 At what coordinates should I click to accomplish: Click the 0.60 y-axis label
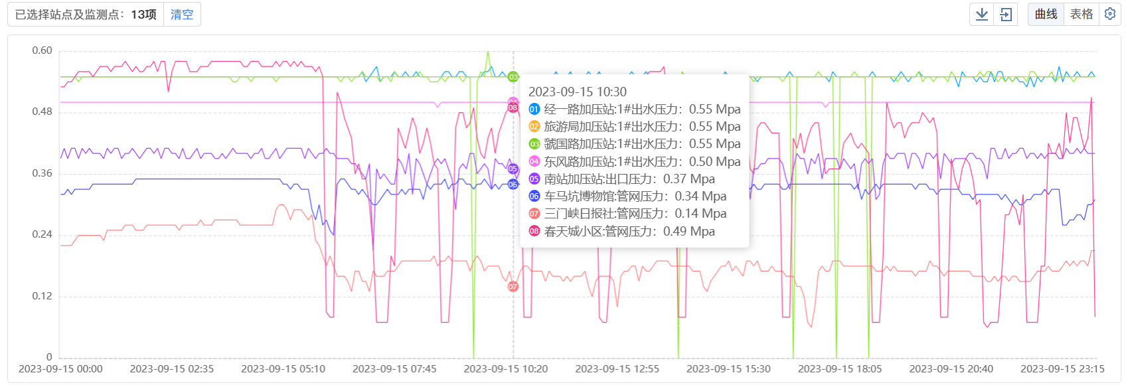click(42, 50)
